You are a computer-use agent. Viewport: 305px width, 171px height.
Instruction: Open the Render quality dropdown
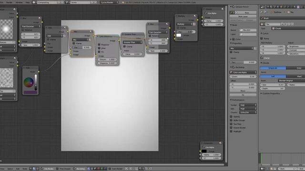click(248, 105)
